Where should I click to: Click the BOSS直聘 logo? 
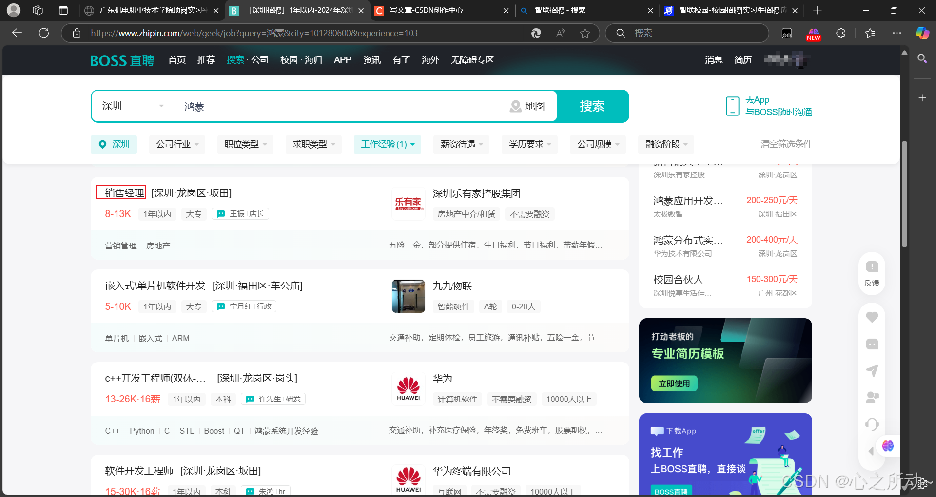click(122, 60)
